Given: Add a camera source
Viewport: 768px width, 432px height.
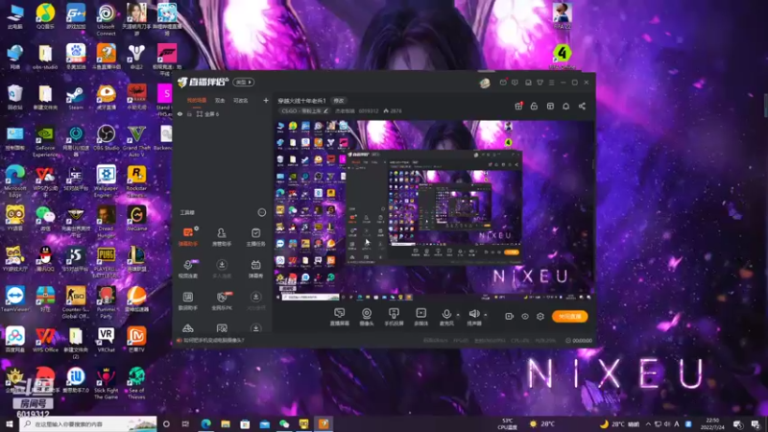Looking at the screenshot, I should click(367, 317).
